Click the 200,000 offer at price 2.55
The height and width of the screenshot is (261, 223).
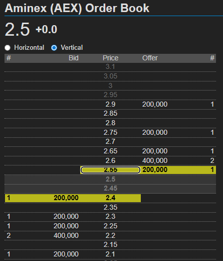(x=155, y=170)
